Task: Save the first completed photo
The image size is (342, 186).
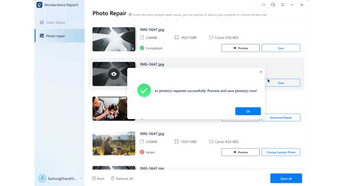Action: tap(281, 48)
